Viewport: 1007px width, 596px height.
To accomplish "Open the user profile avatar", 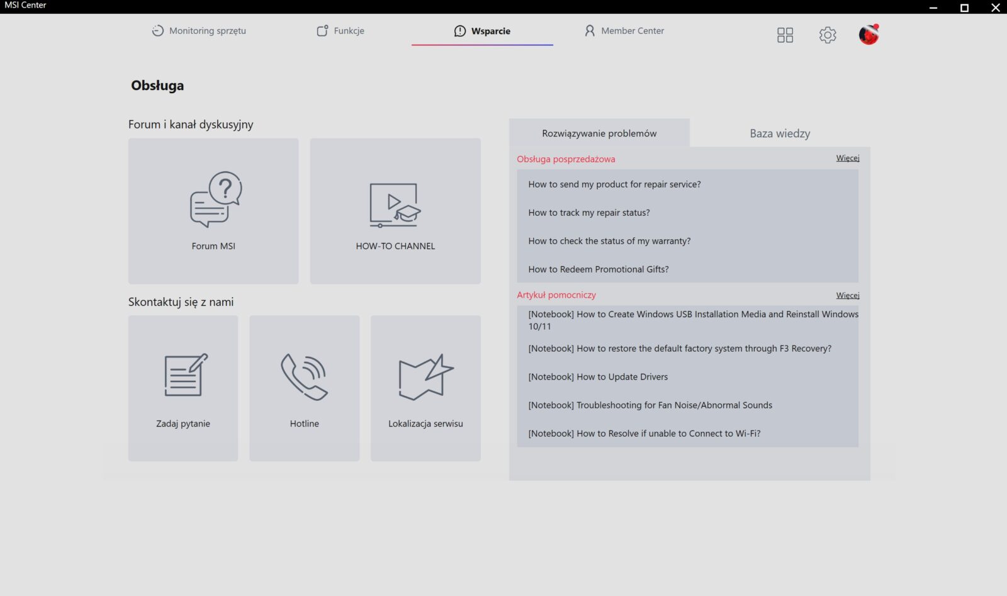I will [x=869, y=35].
